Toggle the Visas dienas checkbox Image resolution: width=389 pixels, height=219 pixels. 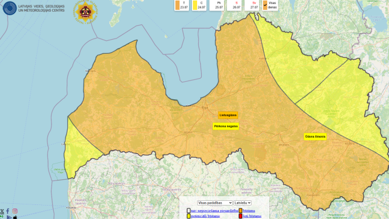tap(265, 5)
